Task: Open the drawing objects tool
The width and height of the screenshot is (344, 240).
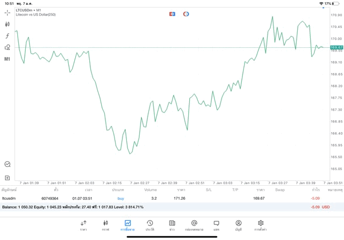Action: (8, 47)
